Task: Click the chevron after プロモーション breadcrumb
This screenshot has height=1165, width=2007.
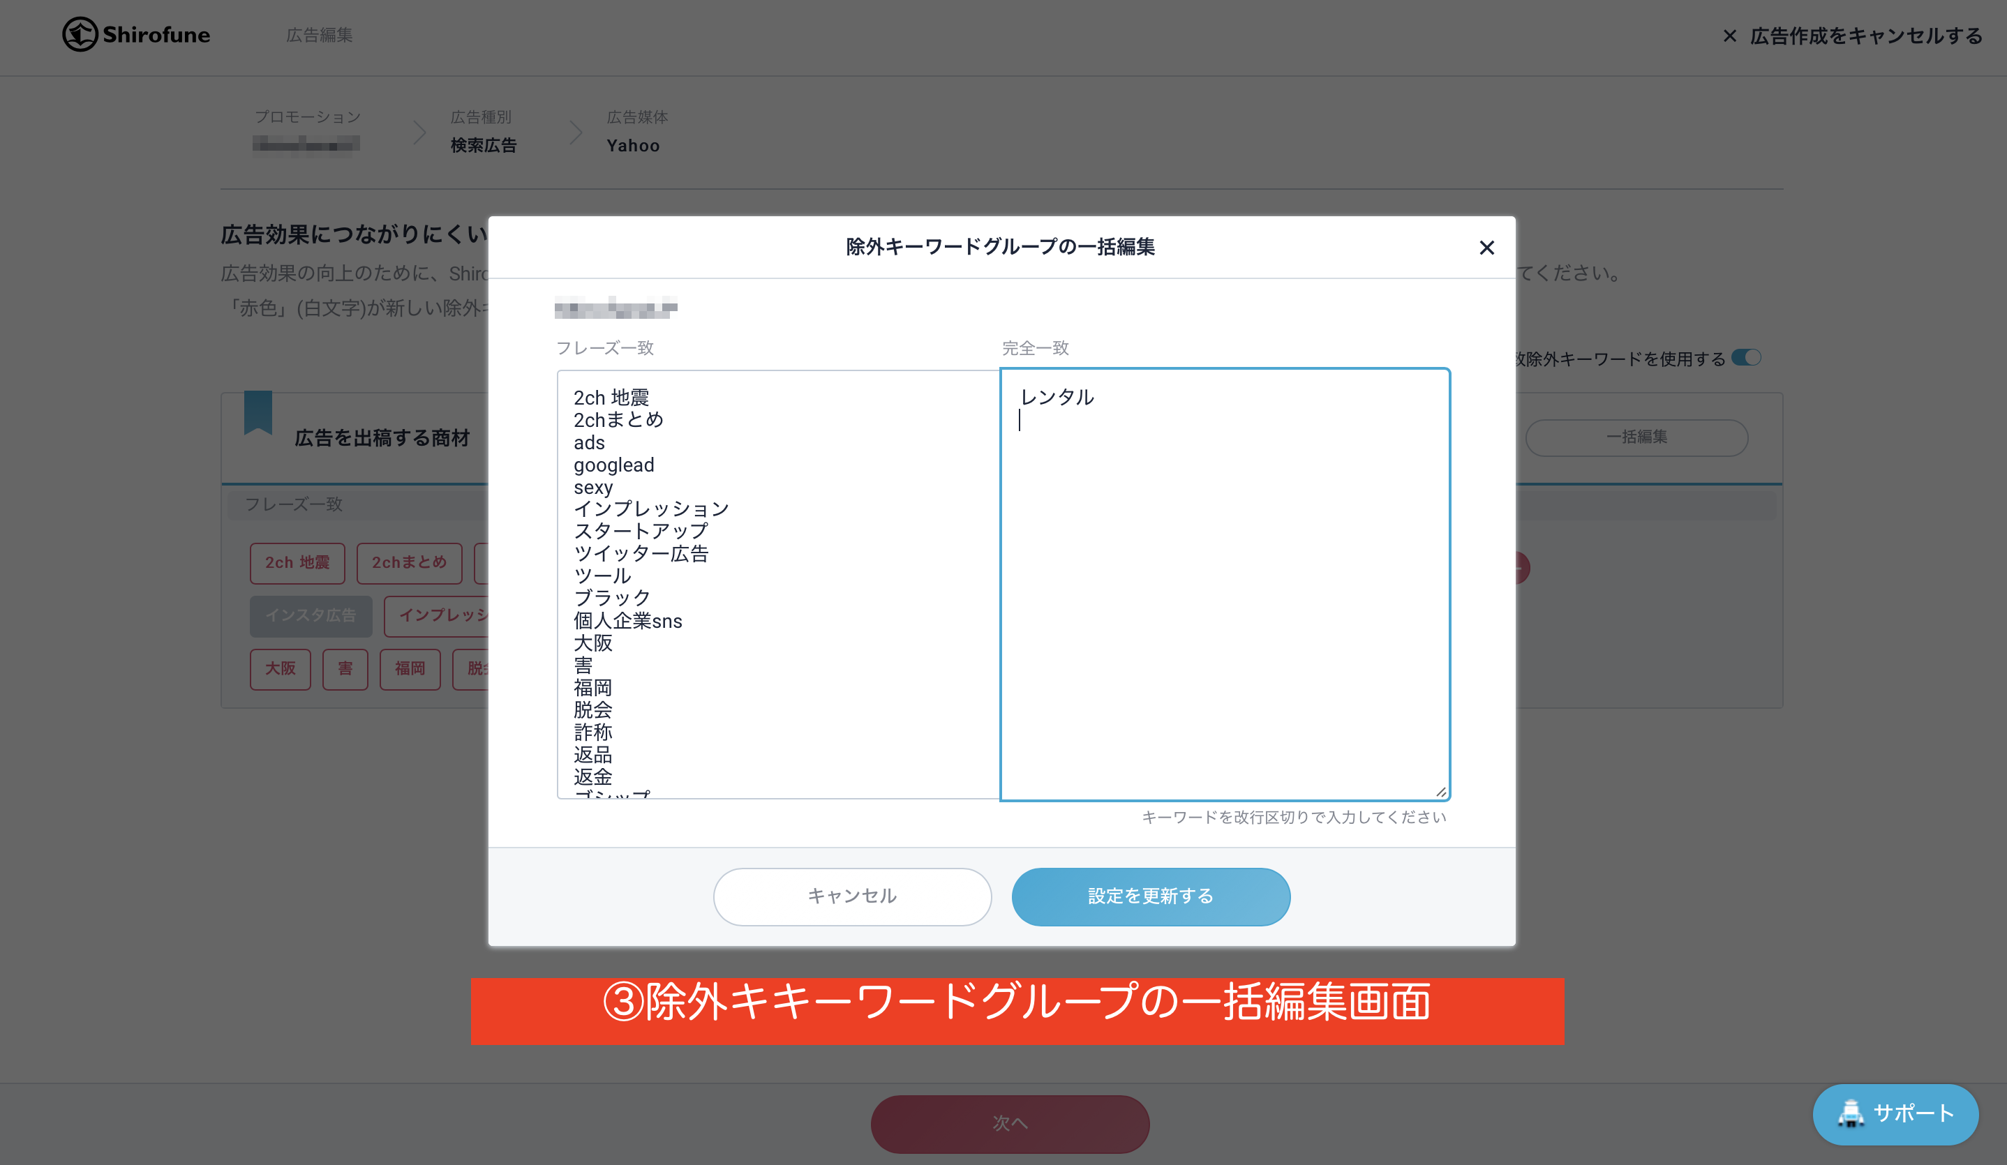Action: coord(419,132)
